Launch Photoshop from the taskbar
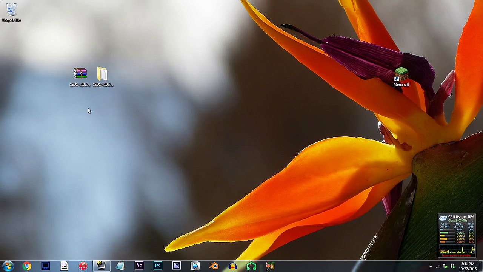The image size is (483, 272). [158, 266]
